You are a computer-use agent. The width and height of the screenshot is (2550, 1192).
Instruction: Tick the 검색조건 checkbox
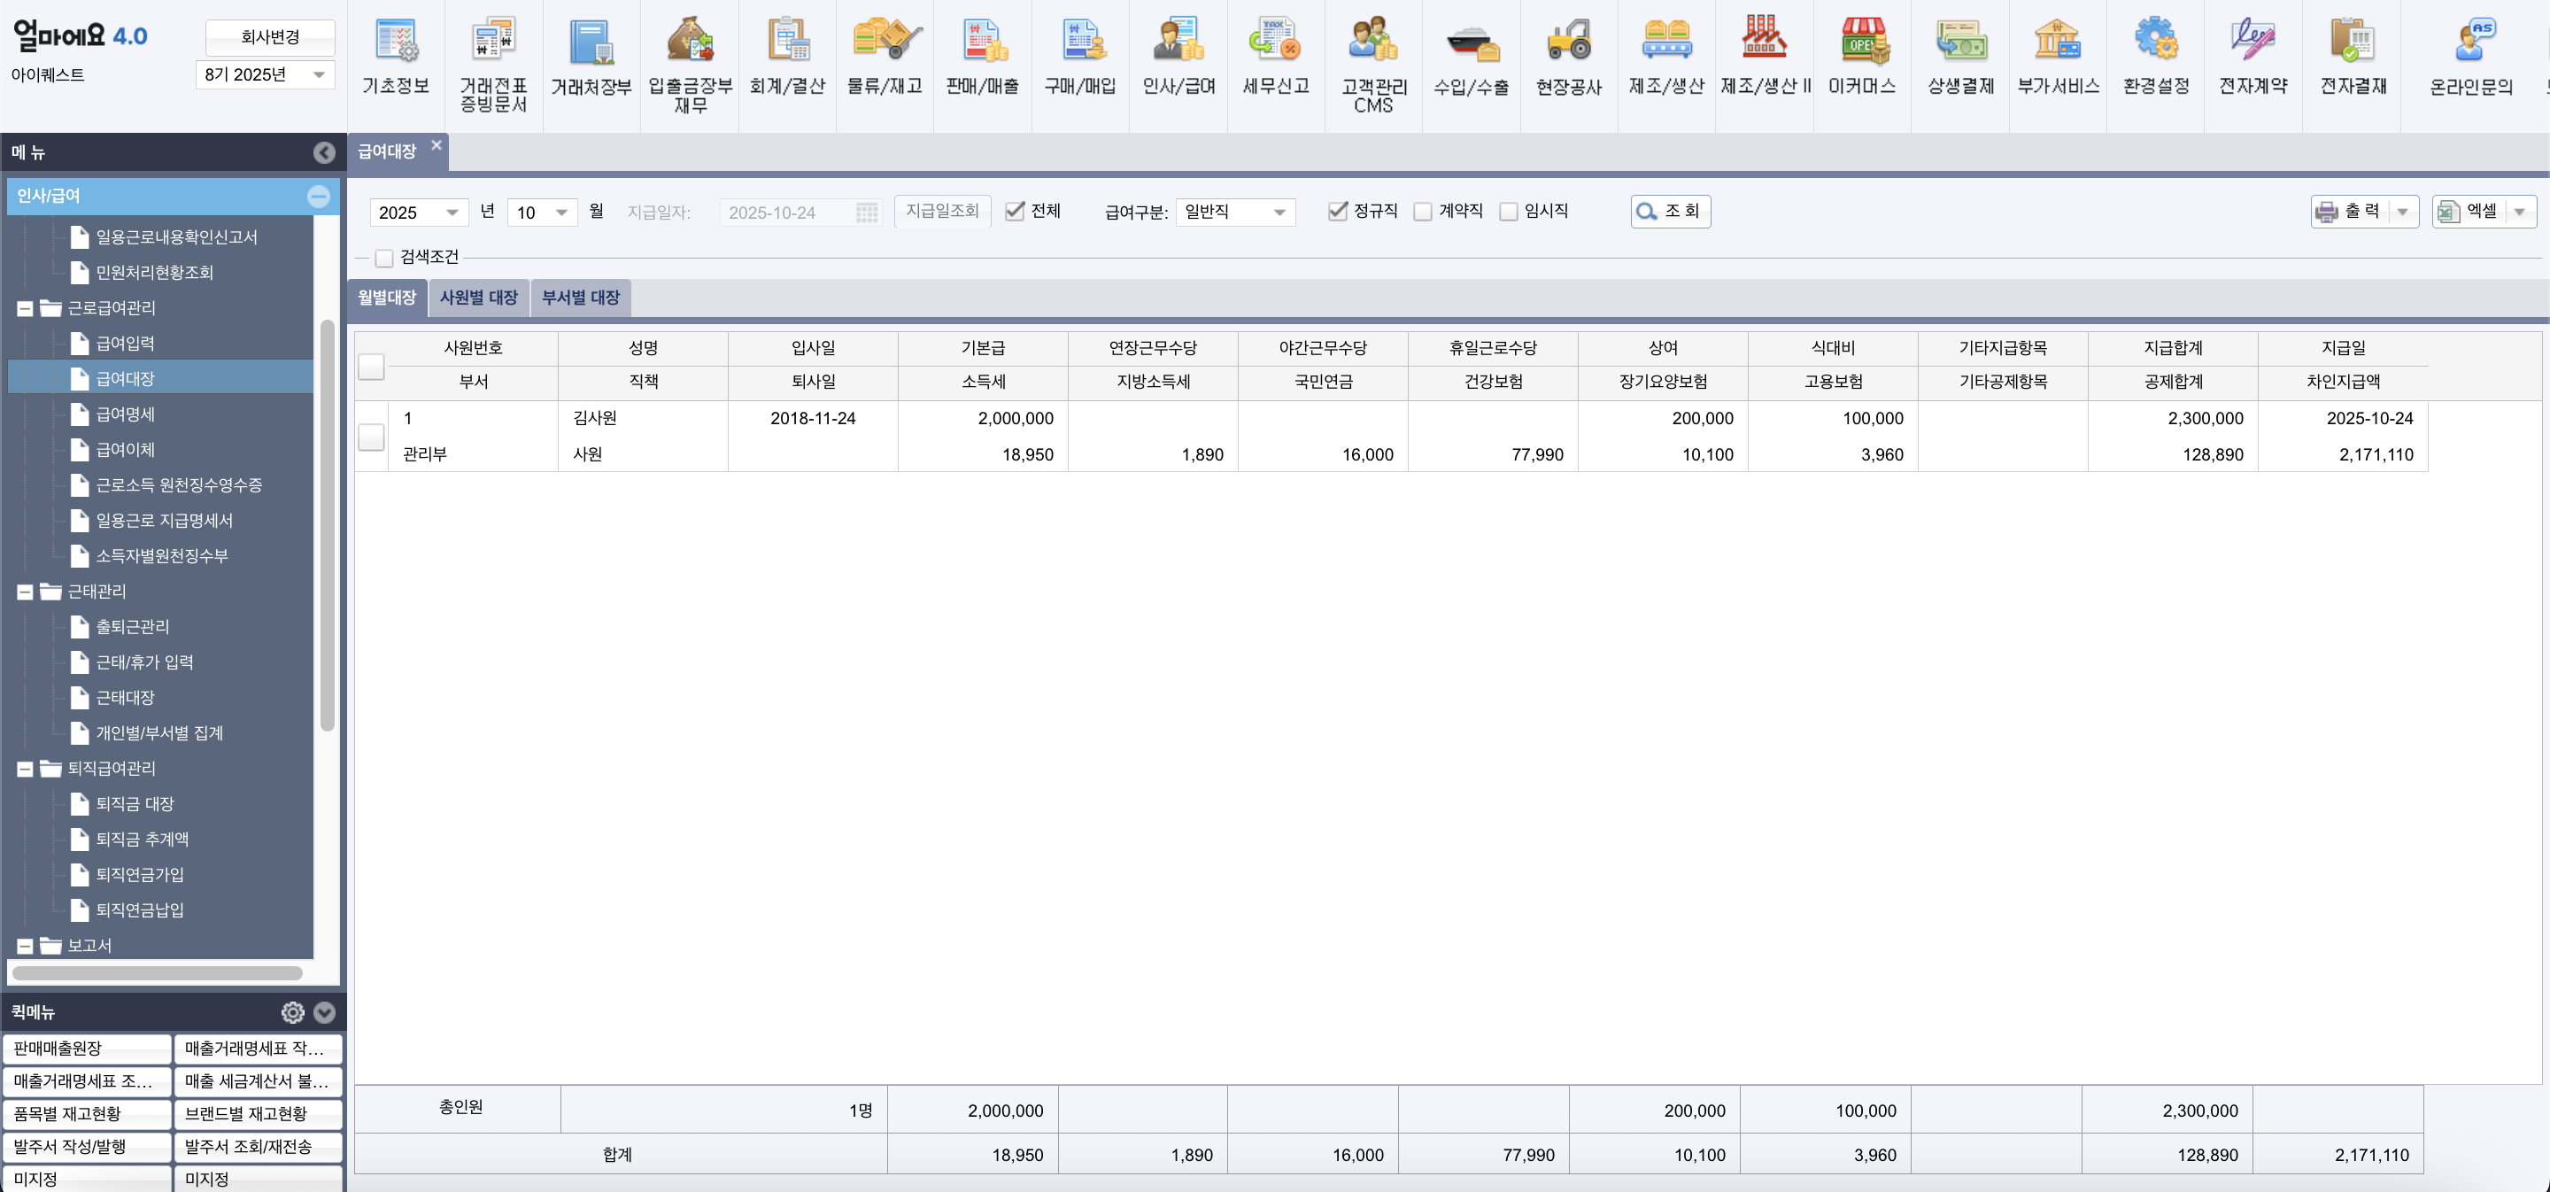(384, 258)
